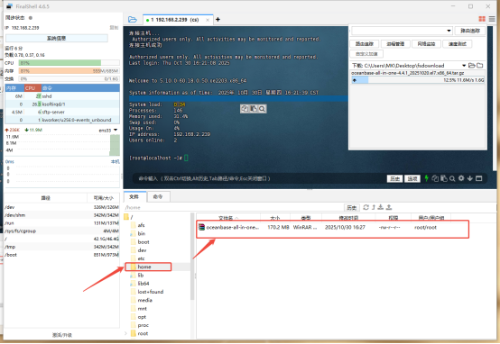Close the 192.168.2.239 session tab
Viewport: 500px width, 344px height.
click(x=208, y=20)
